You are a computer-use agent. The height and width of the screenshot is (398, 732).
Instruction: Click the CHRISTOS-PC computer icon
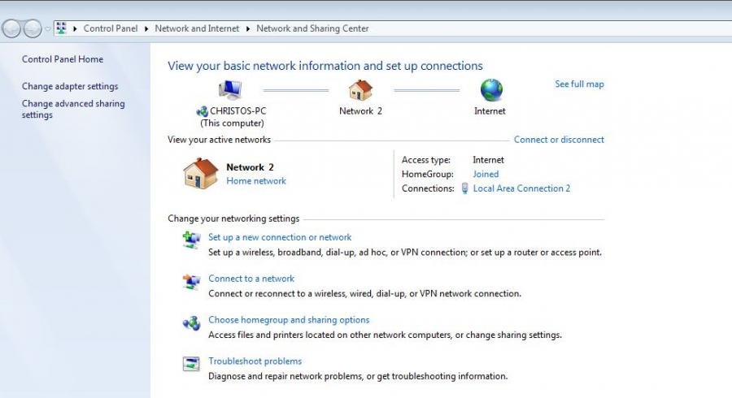click(x=230, y=90)
